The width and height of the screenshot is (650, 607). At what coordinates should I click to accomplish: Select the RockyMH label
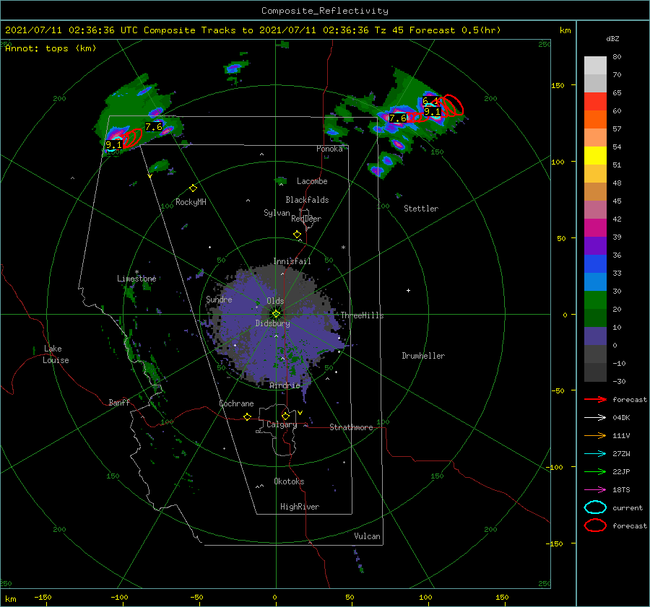tap(191, 202)
